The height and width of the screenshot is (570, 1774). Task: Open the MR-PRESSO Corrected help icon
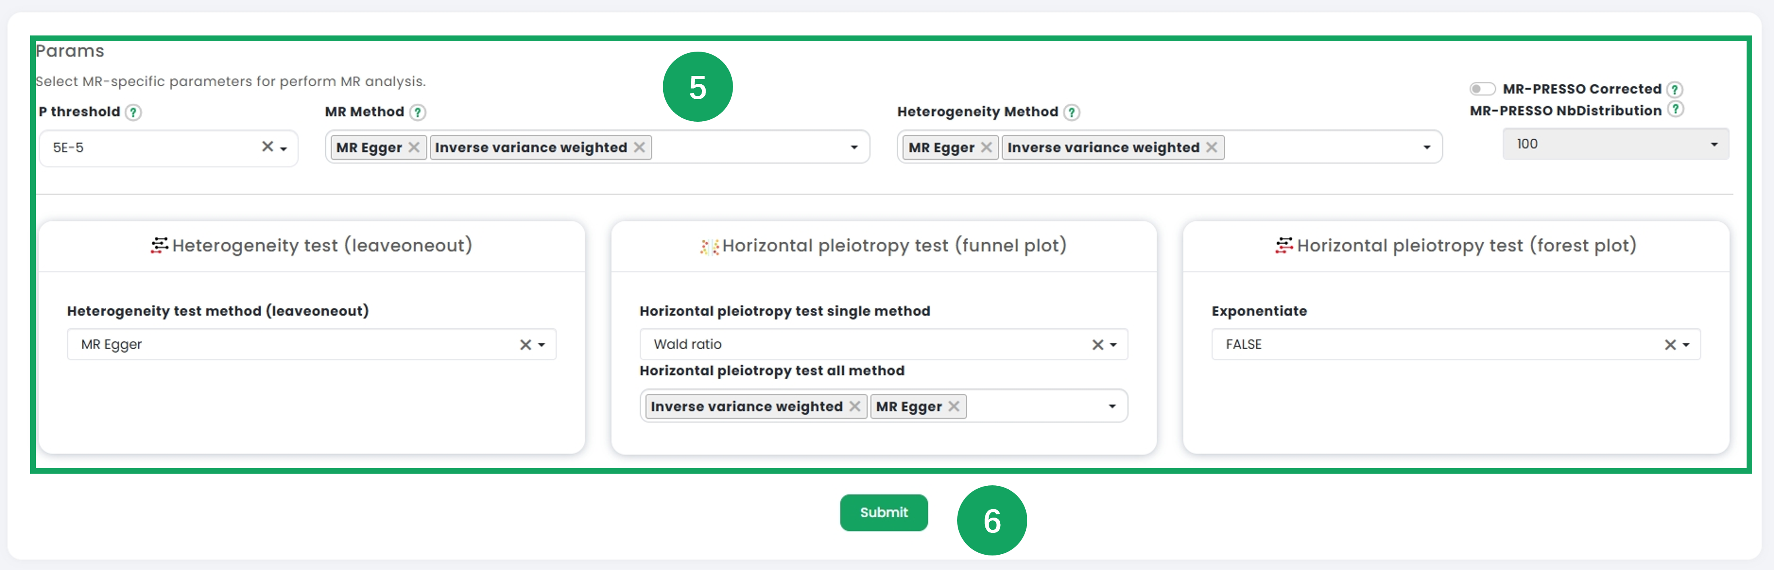(1675, 89)
